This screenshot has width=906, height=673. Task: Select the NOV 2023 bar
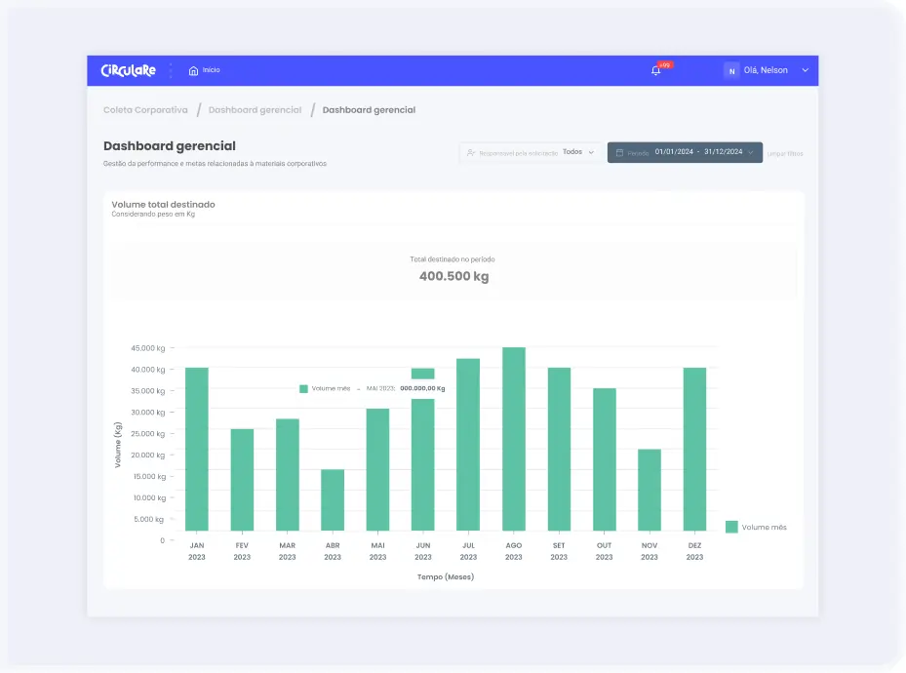pos(650,490)
